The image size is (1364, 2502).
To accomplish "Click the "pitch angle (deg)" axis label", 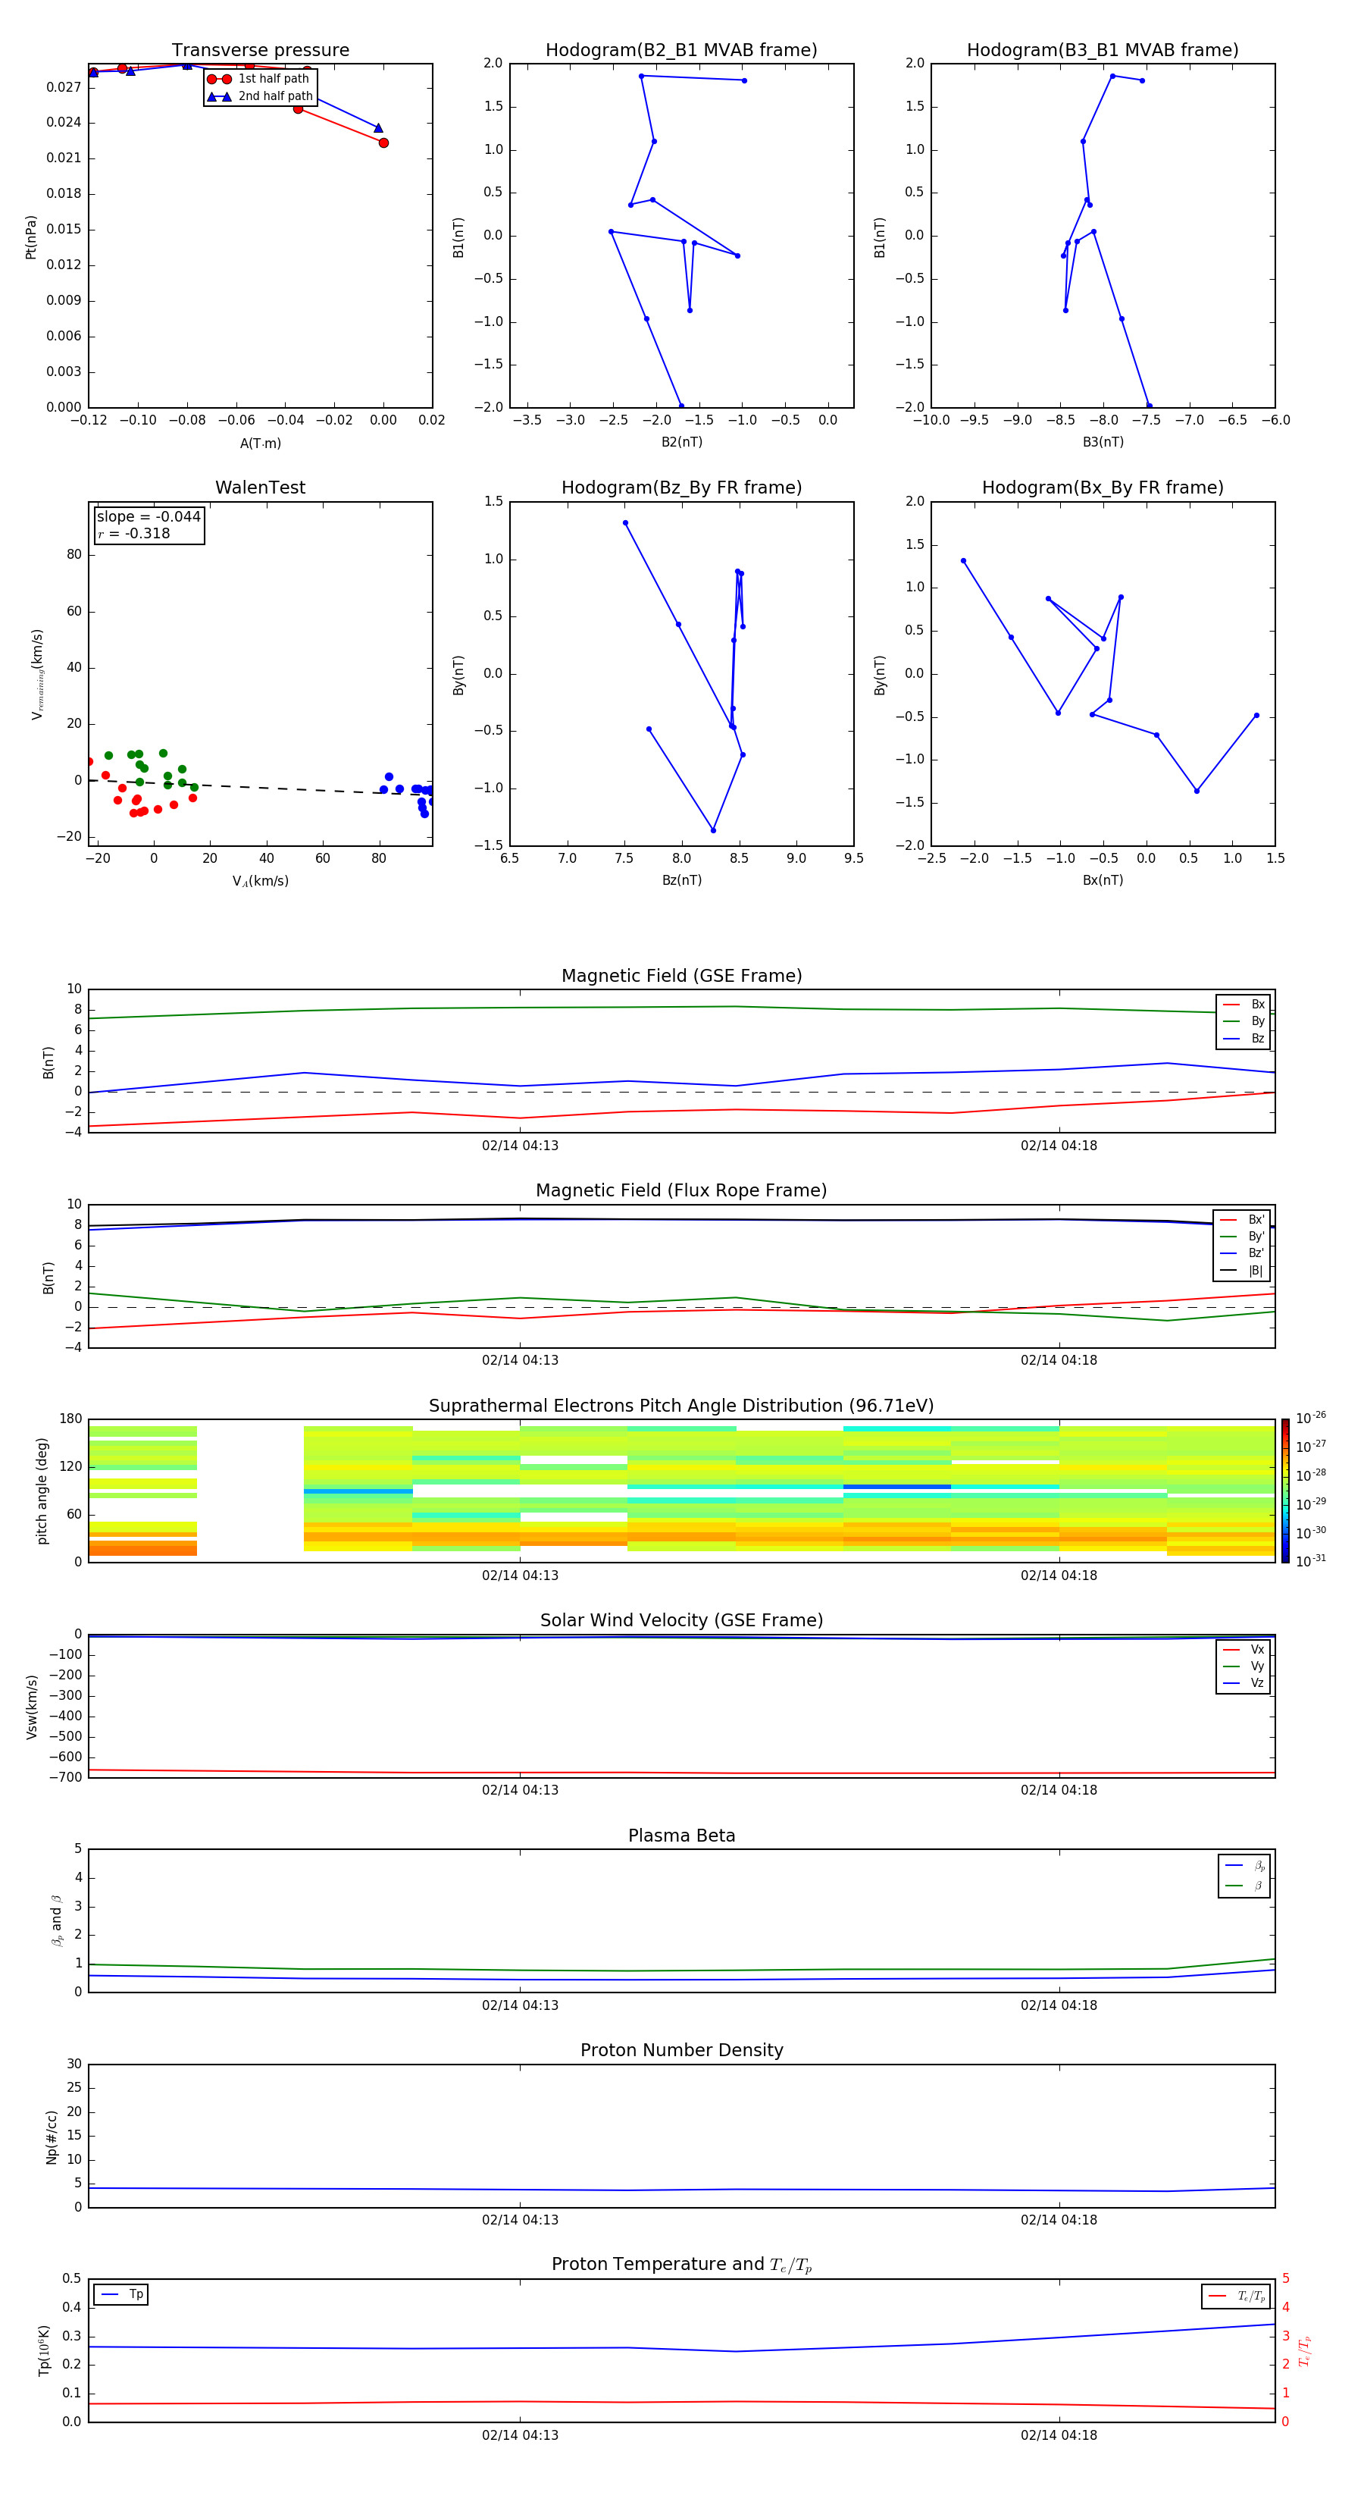I will (42, 1491).
